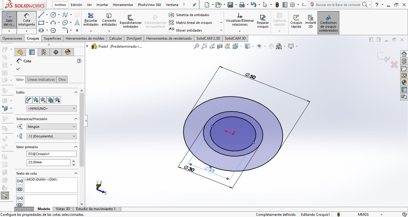The image size is (408, 217).
Task: Select the Line sketch tool
Action: [x=41, y=15]
